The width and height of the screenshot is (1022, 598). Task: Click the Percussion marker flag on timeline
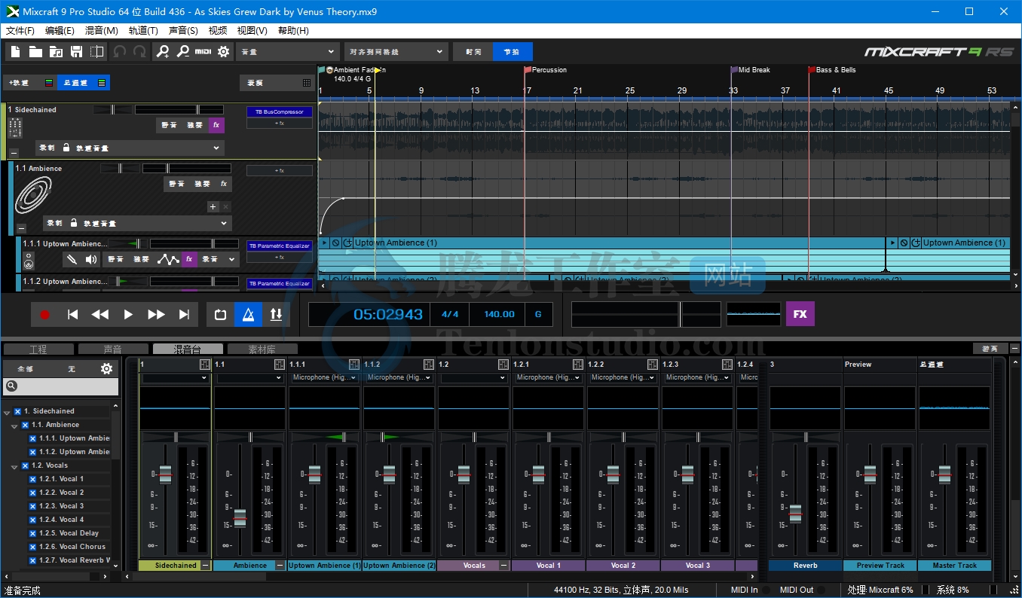528,70
